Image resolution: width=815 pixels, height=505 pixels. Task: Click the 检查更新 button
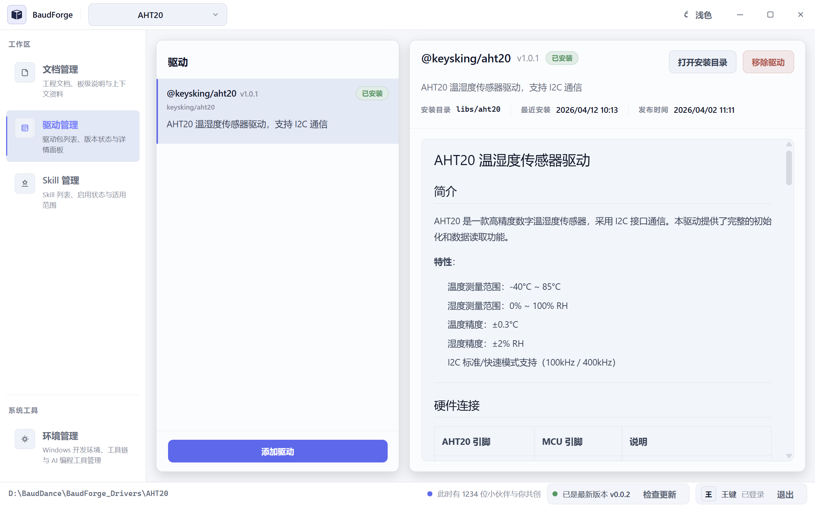coord(659,494)
